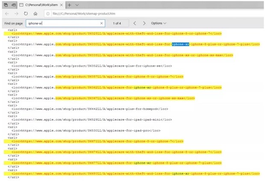The width and height of the screenshot is (265, 188).
Task: Select the C:\Personal\Work\sitem tab
Action: click(x=41, y=5)
